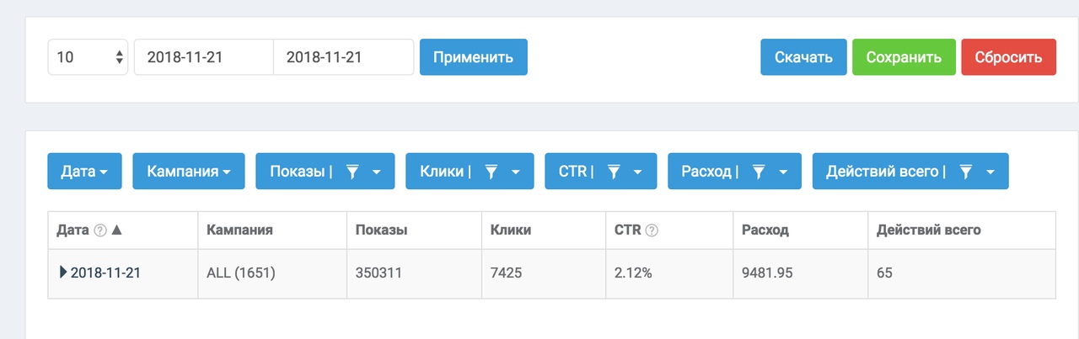Click the filter funnel icon on Показы

[353, 172]
